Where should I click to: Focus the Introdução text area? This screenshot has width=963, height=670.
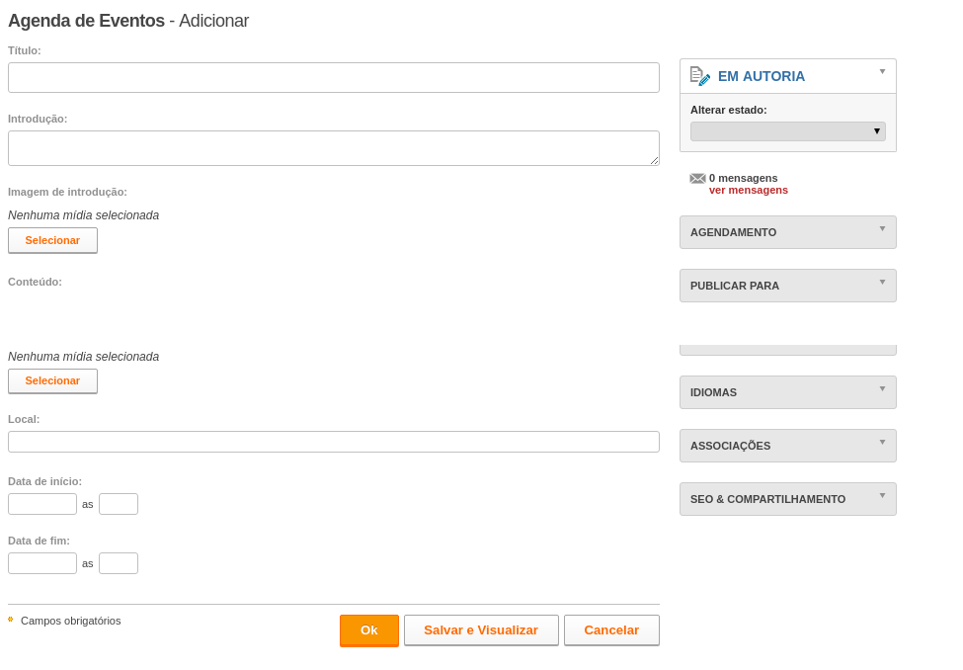[334, 148]
